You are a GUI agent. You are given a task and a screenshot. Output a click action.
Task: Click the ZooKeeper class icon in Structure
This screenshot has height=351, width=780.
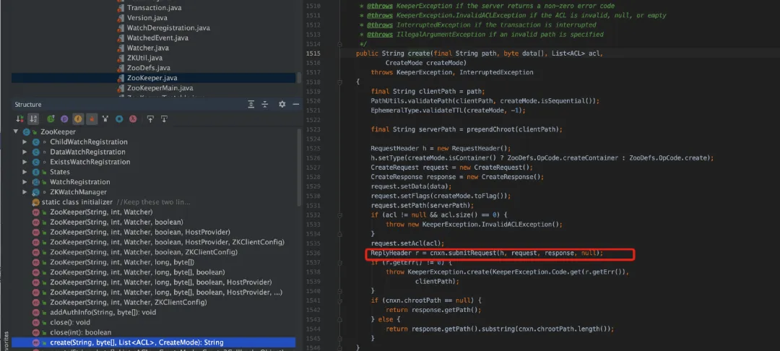(27, 131)
